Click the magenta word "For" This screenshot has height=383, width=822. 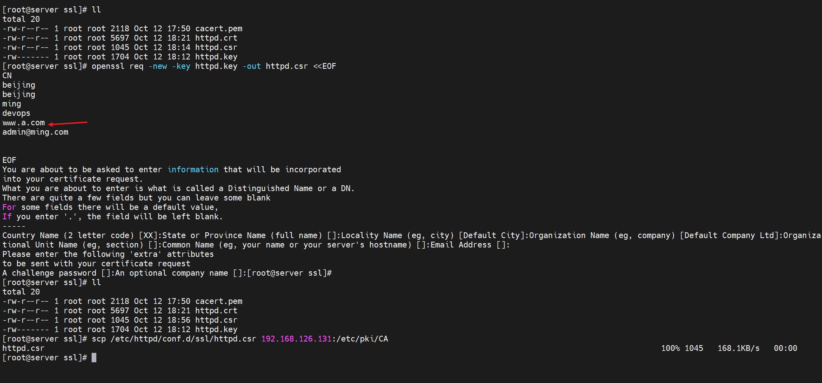(9, 207)
